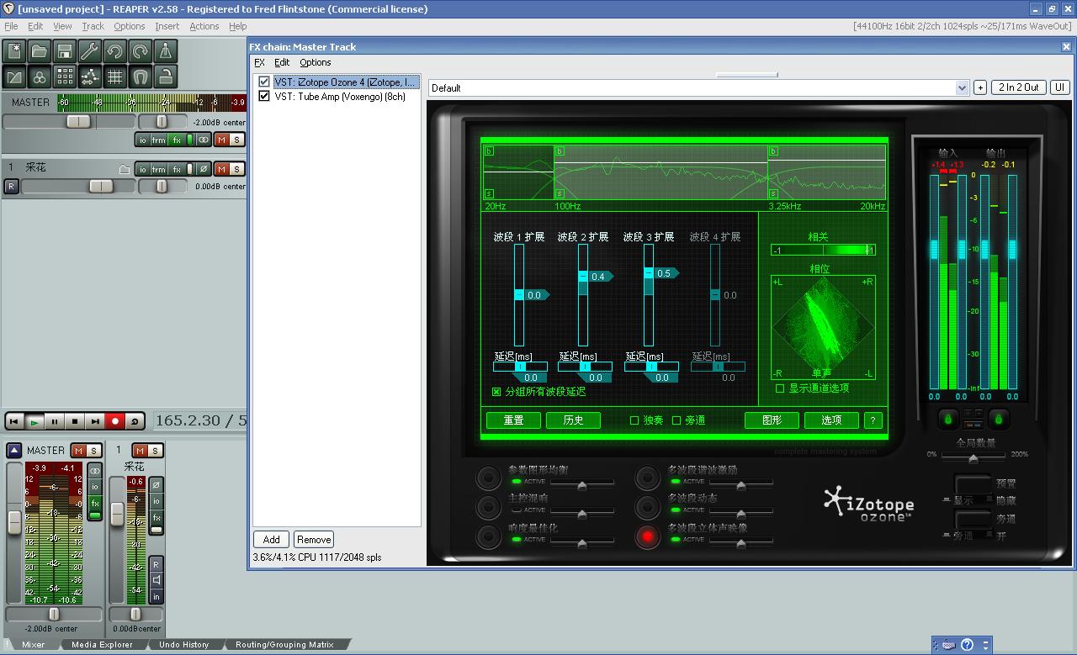Open the Actions menu
The image size is (1077, 655).
tap(204, 26)
